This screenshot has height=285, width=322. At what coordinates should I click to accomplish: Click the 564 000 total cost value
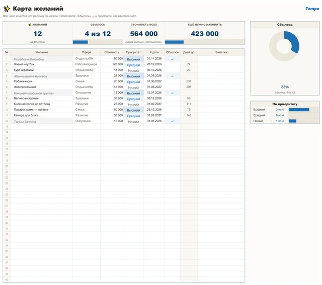pyautogui.click(x=144, y=34)
